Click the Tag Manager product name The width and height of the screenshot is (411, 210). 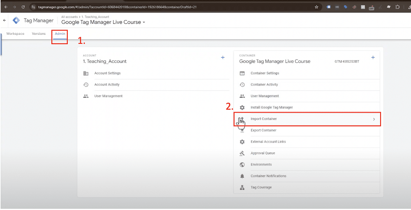39,20
